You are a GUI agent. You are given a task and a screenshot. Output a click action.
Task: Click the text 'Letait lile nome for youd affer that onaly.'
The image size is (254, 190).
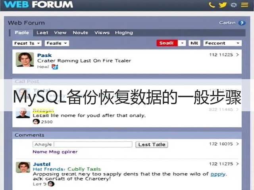(89, 116)
